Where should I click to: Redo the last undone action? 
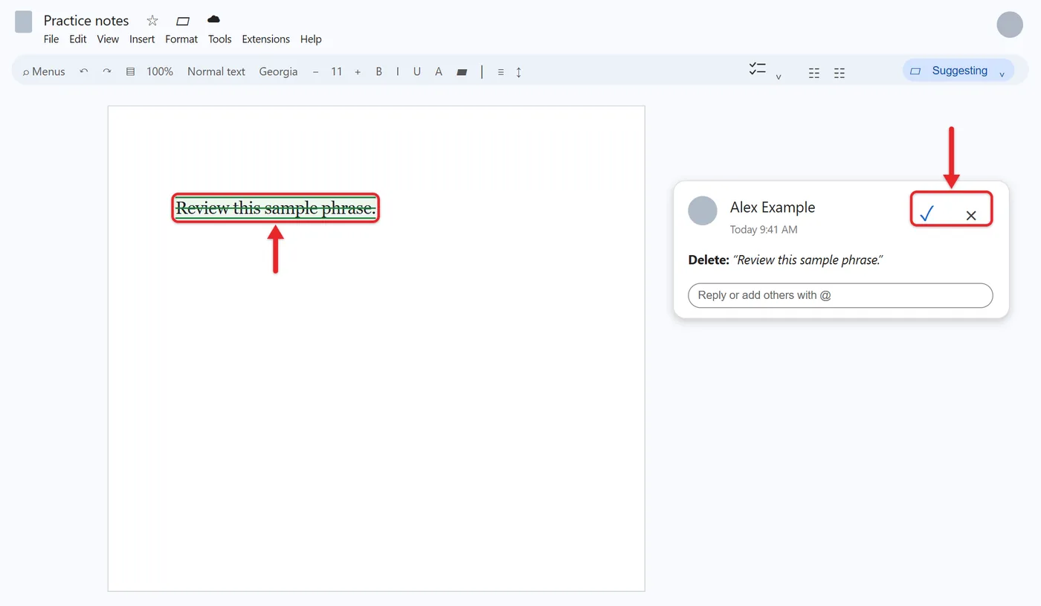pos(107,71)
